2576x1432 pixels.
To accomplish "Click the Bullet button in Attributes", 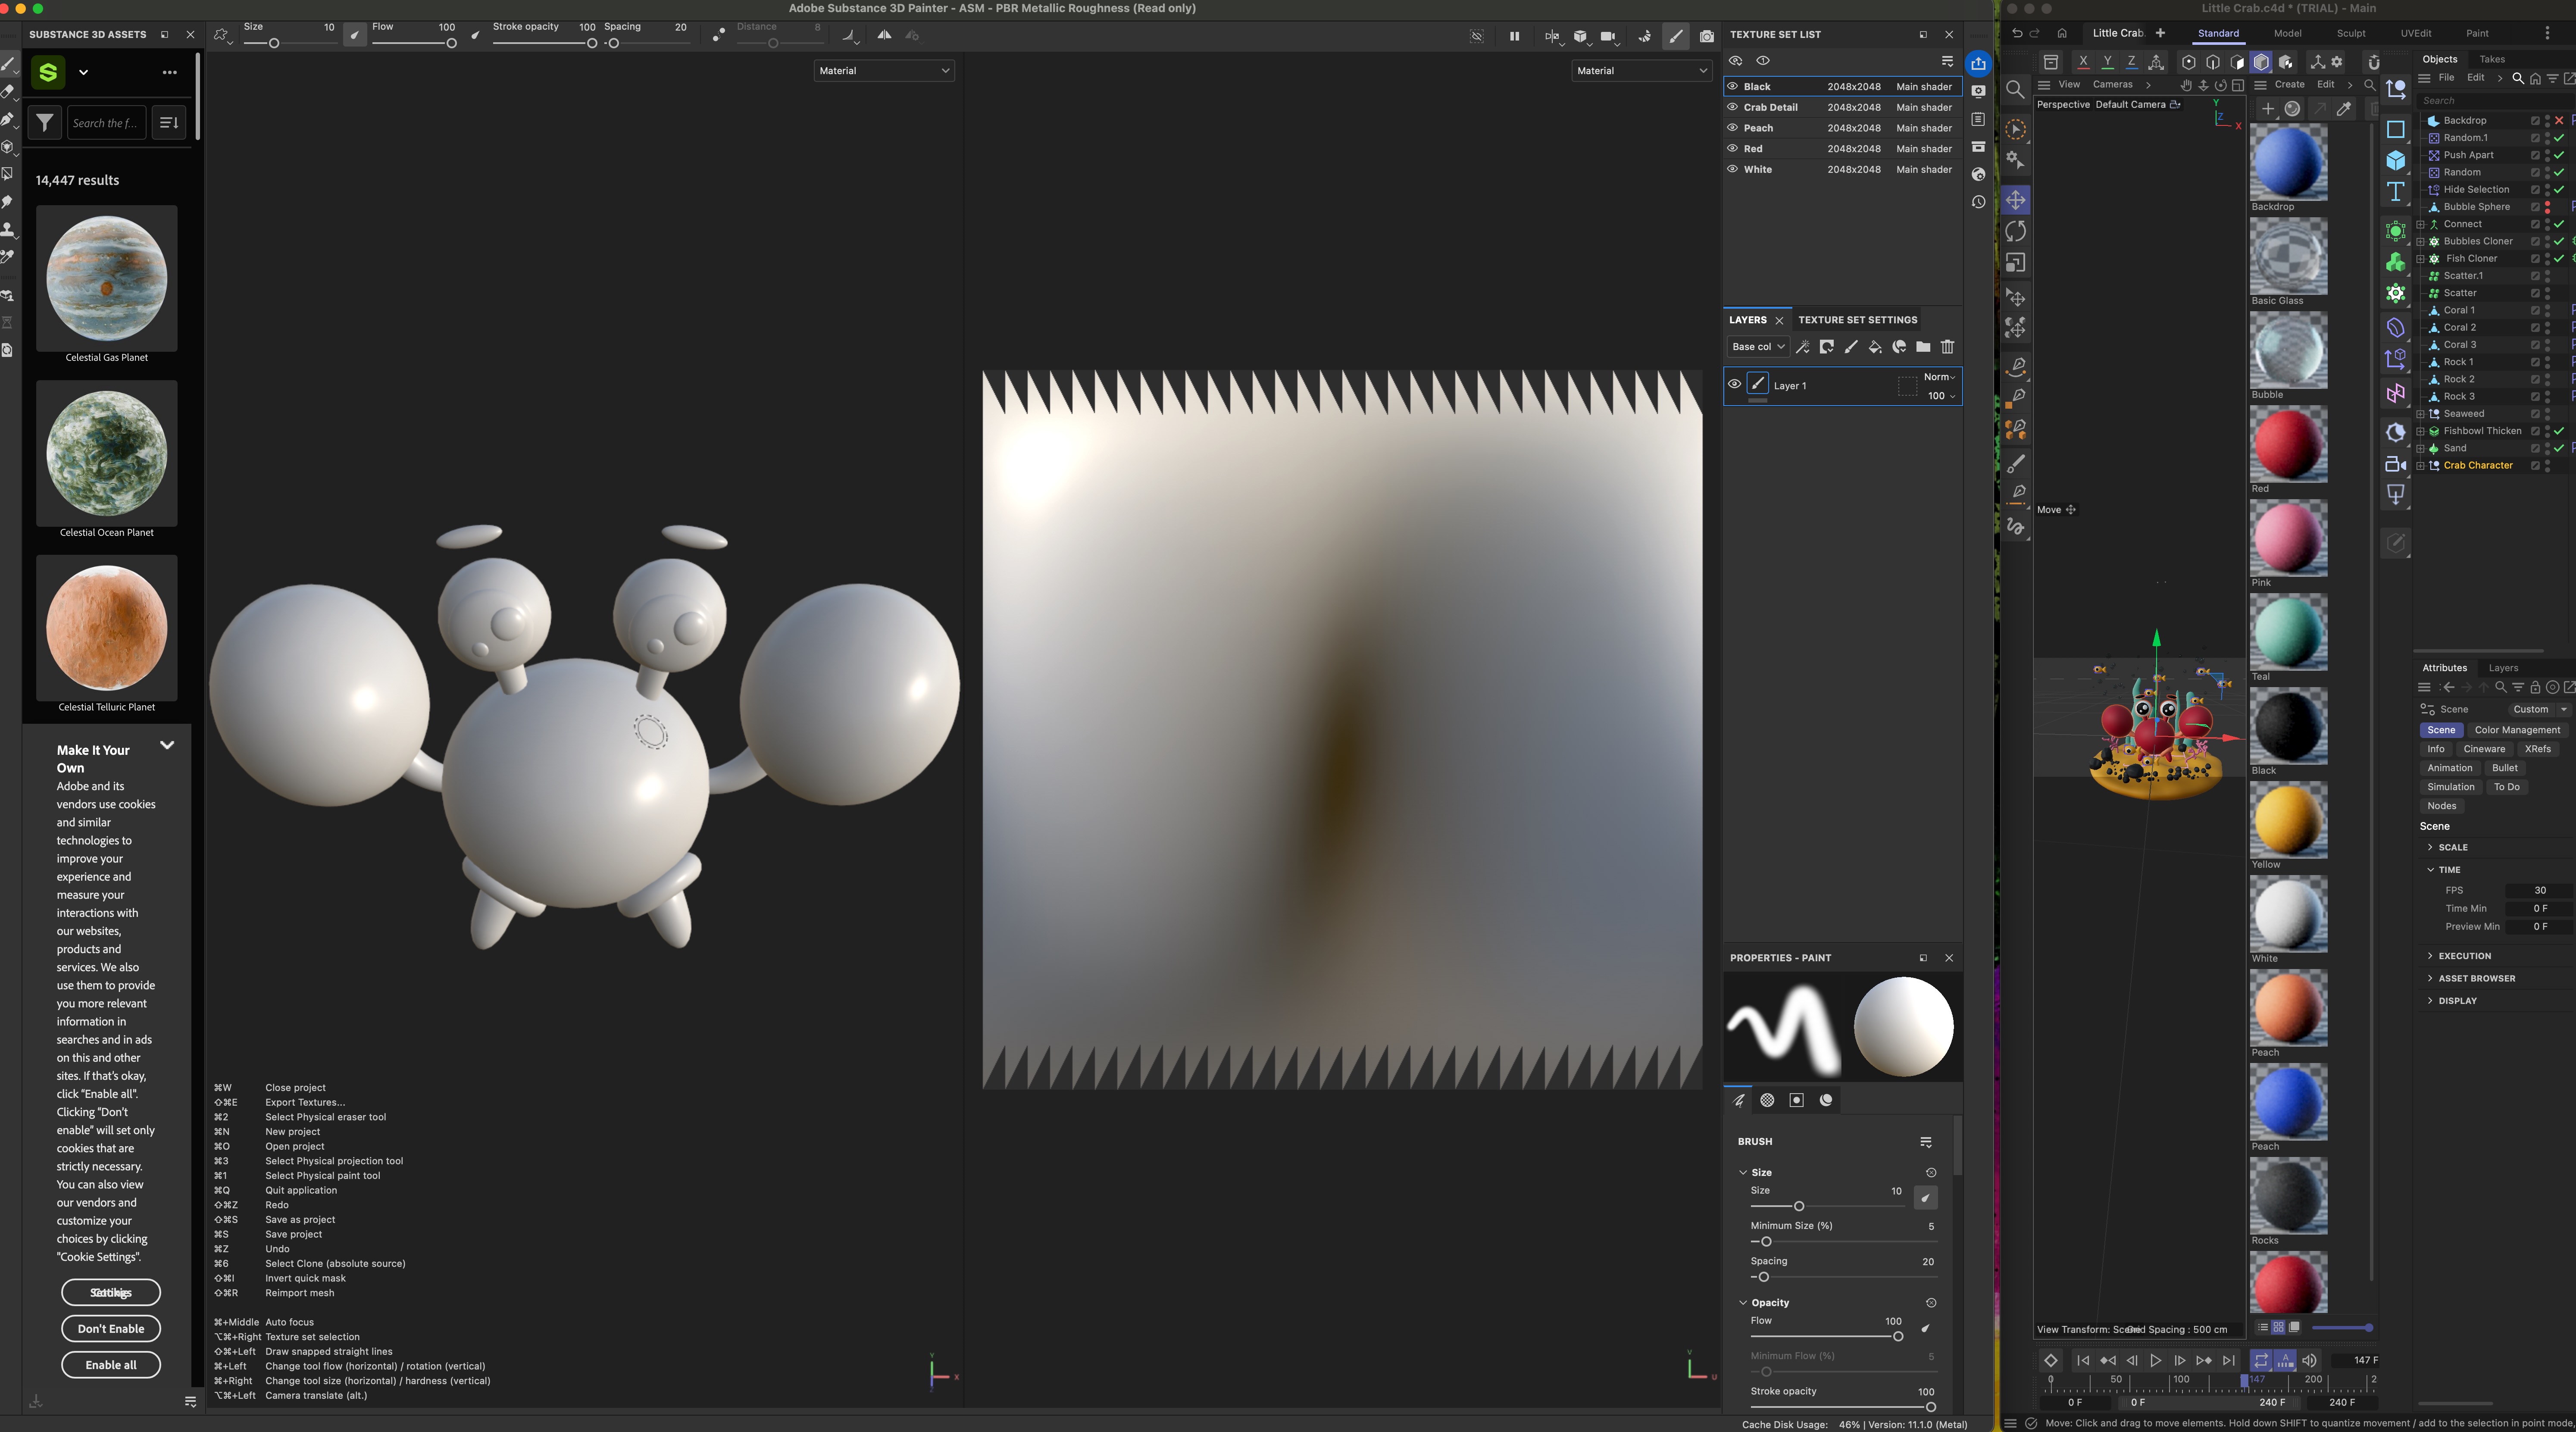I will click(x=2505, y=768).
